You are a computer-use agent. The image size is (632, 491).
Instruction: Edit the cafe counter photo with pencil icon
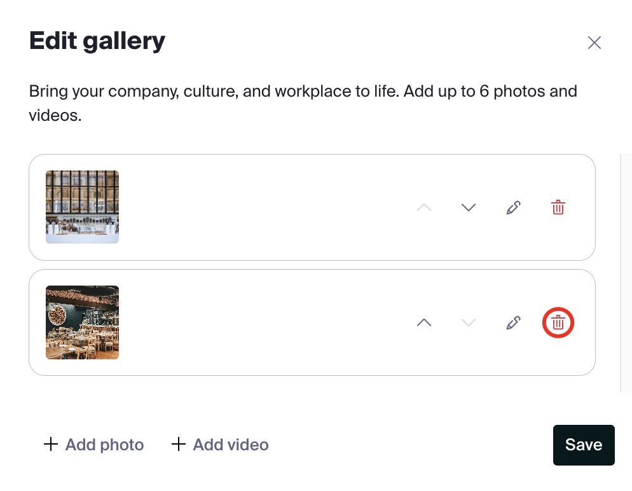pyautogui.click(x=513, y=207)
